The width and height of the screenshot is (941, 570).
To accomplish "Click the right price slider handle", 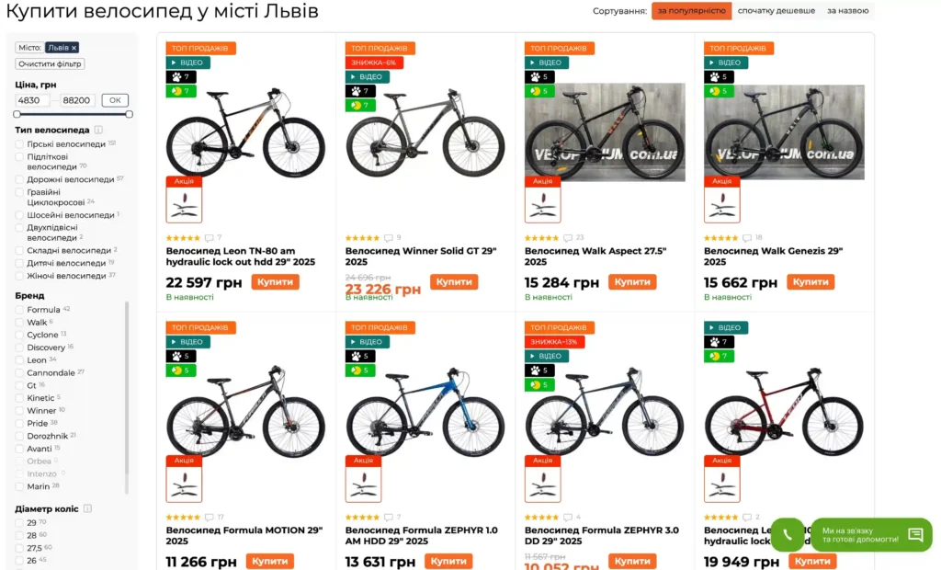I will [129, 114].
